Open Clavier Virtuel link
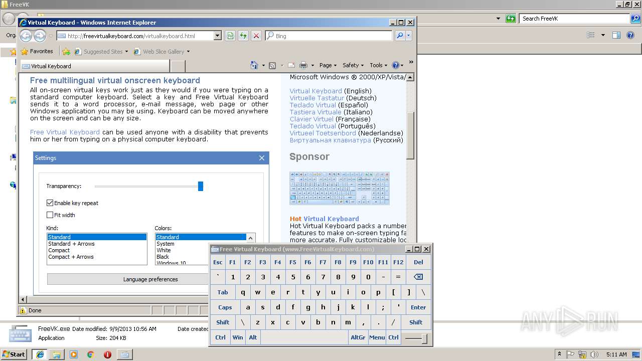642x361 pixels. click(311, 119)
